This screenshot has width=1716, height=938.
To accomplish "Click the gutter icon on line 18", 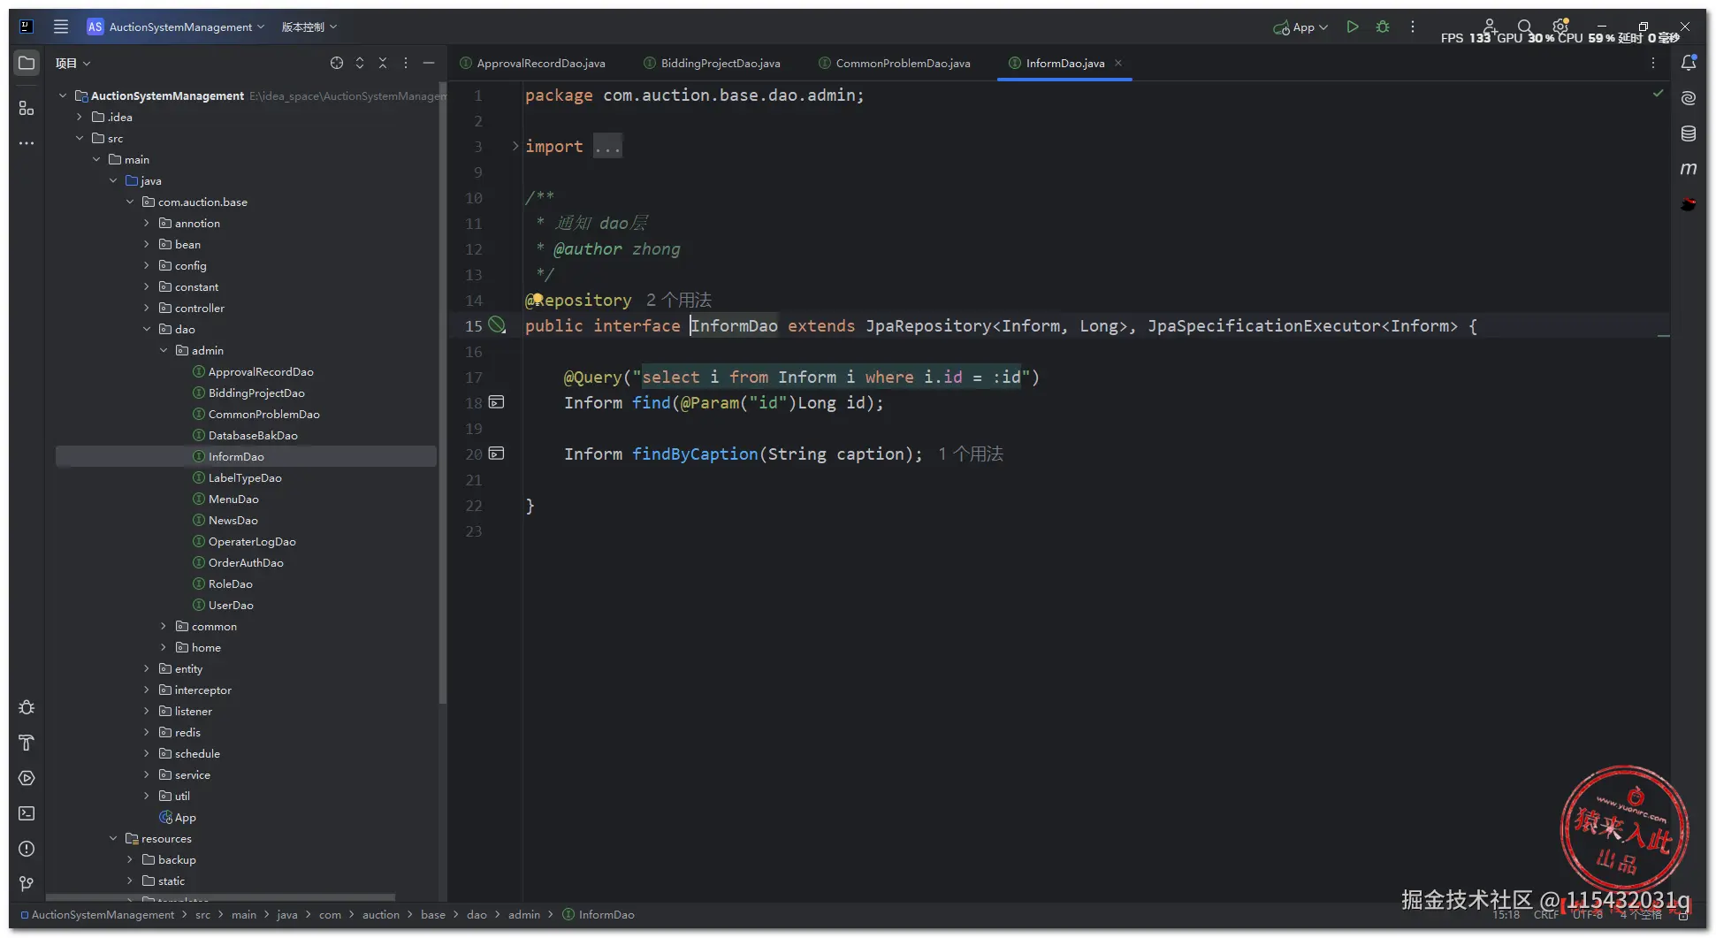I will (497, 402).
